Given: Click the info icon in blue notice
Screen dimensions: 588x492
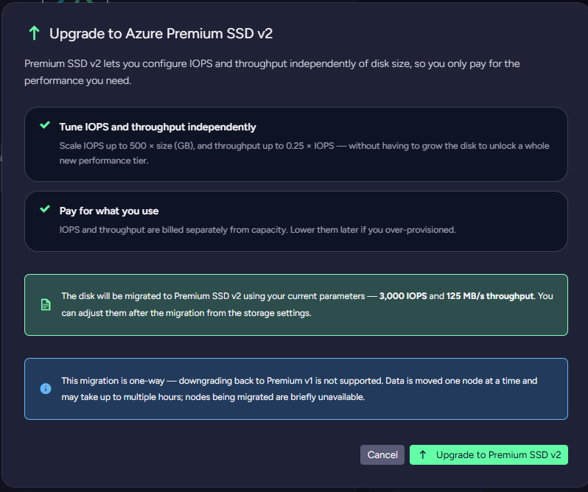Looking at the screenshot, I should (46, 389).
